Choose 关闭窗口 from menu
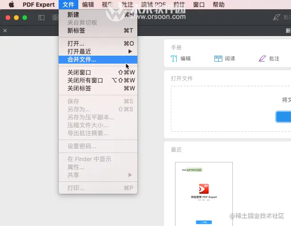The width and height of the screenshot is (291, 226). click(x=98, y=72)
